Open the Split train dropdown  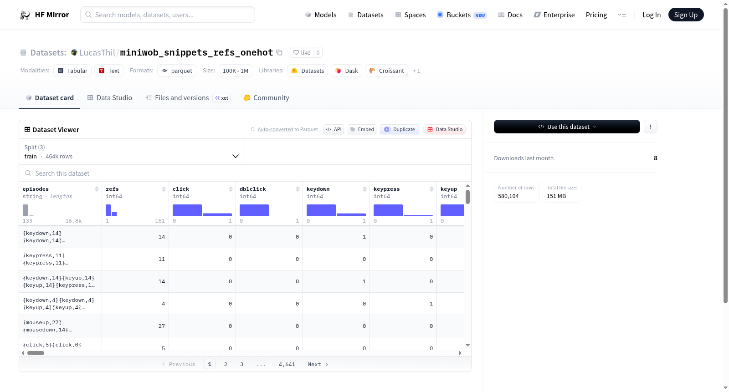[x=132, y=152]
